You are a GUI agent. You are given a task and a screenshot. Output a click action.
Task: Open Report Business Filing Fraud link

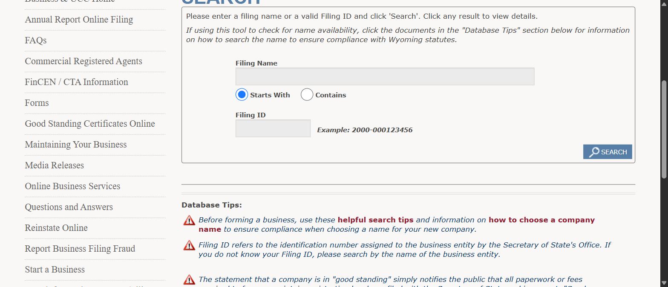[x=80, y=249]
